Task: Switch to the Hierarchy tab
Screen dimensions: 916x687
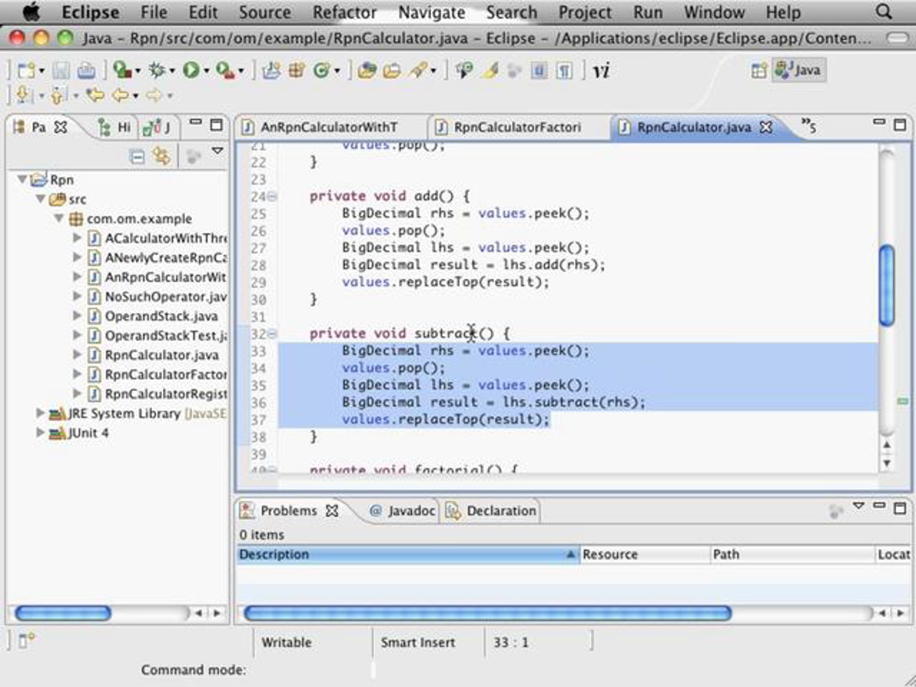Action: (x=115, y=127)
